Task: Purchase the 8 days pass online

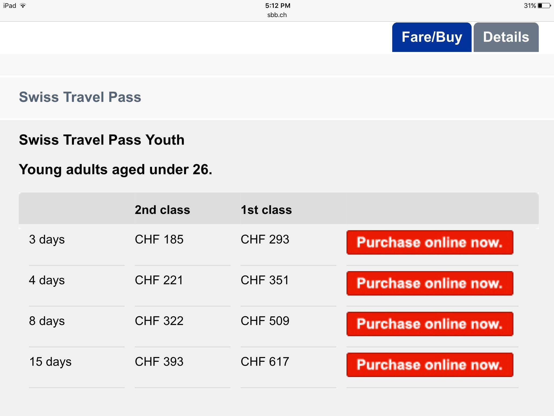Action: click(x=430, y=324)
